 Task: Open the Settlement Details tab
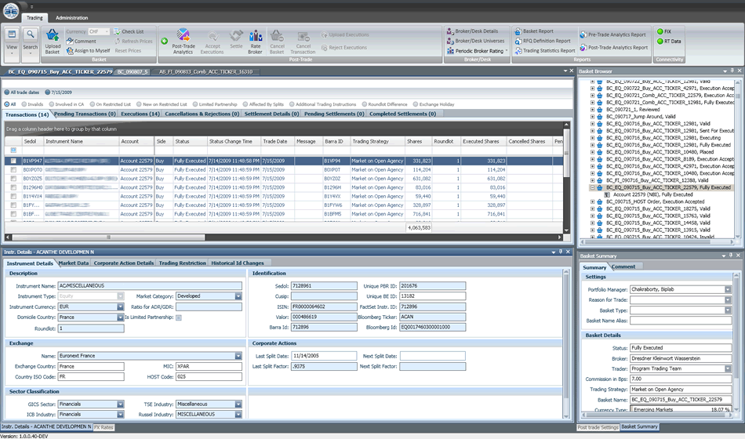tap(272, 114)
